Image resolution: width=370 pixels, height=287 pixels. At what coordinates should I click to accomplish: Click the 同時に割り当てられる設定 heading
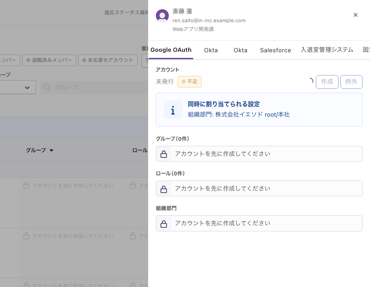point(224,104)
